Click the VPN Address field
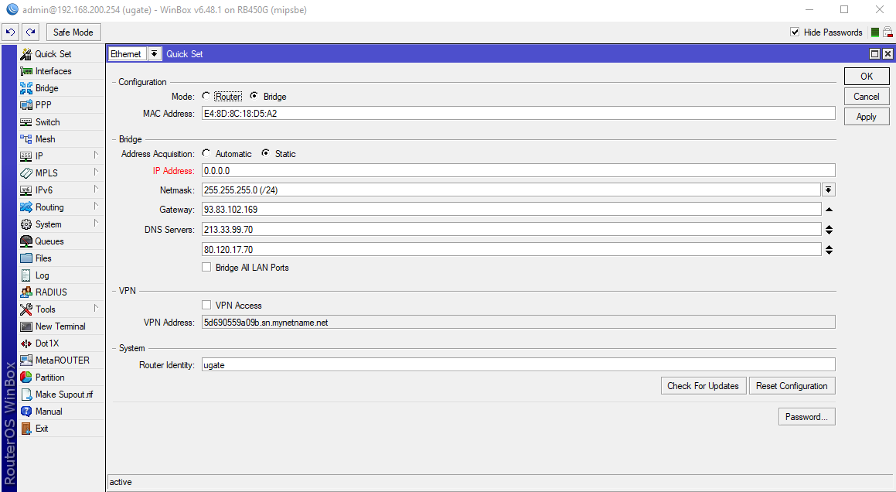 pos(518,323)
